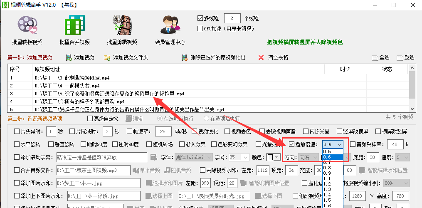This screenshot has height=208, width=422.
Task: Choose 0.8 from the speed list
Action: [333, 168]
